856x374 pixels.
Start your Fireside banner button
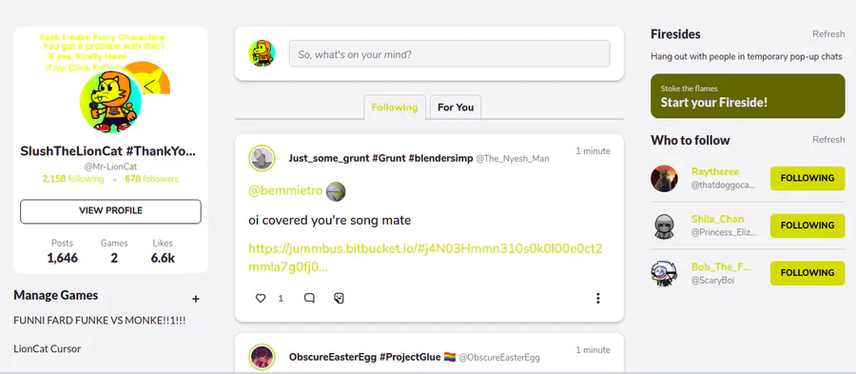[x=748, y=96]
